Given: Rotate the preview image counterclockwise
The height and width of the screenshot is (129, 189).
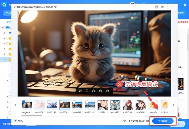Looking at the screenshot, I should tap(107, 91).
